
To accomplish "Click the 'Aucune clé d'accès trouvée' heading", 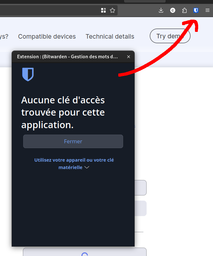I will (63, 112).
